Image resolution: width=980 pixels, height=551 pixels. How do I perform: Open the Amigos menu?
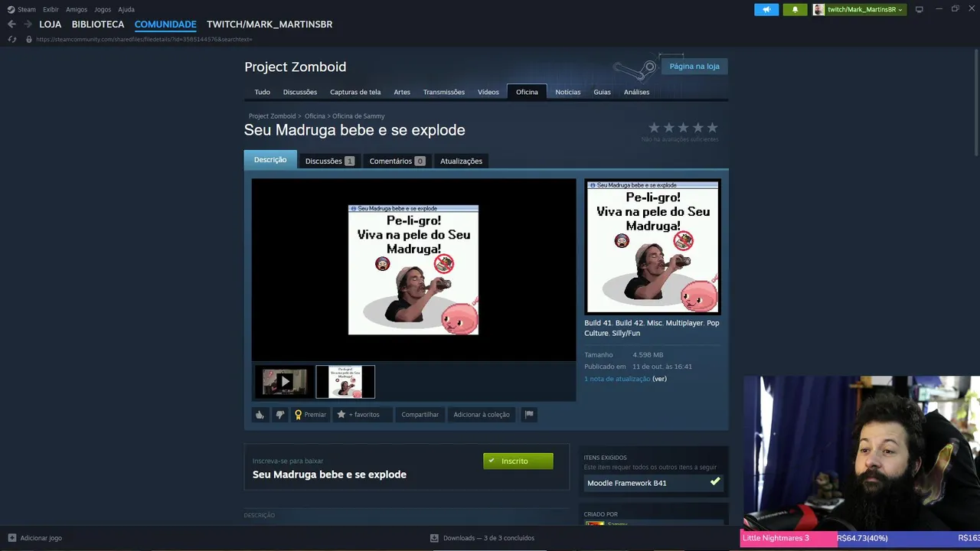[x=77, y=9]
